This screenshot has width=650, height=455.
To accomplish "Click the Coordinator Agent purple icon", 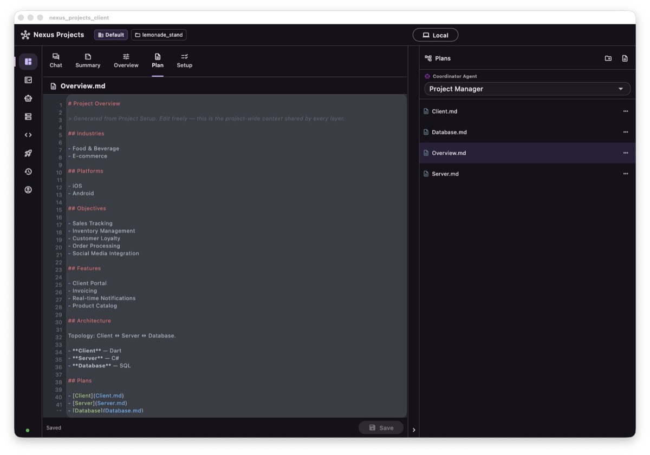I will (427, 76).
